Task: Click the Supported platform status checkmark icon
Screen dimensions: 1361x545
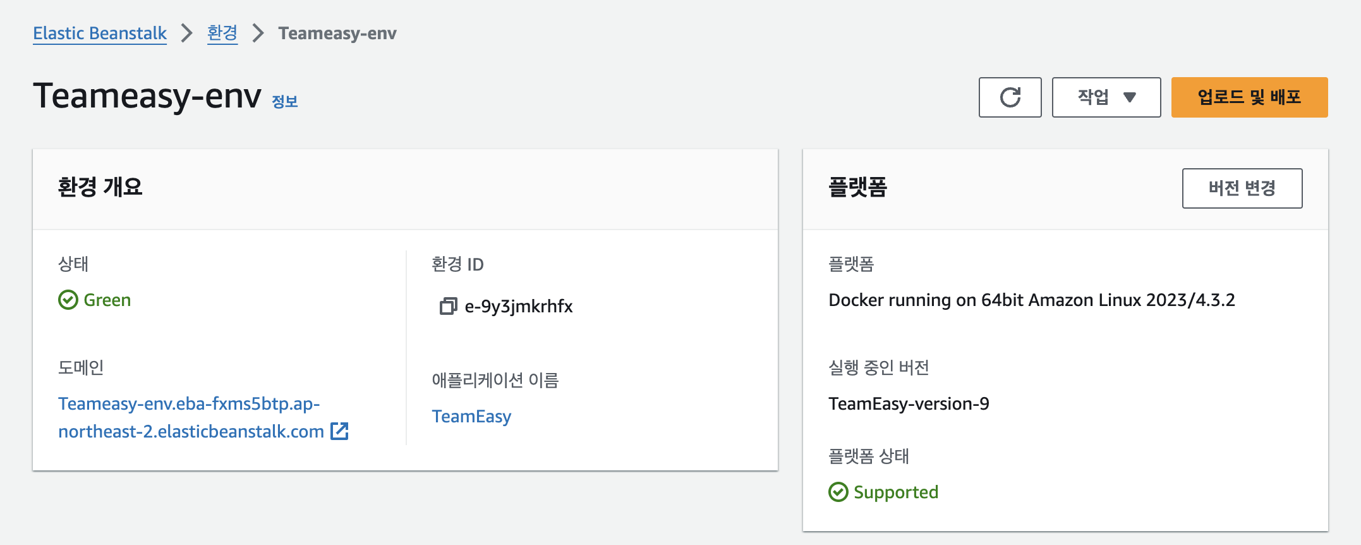Action: [838, 492]
